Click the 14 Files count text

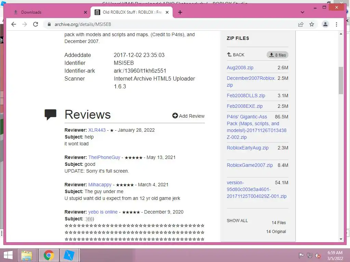pos(279,222)
